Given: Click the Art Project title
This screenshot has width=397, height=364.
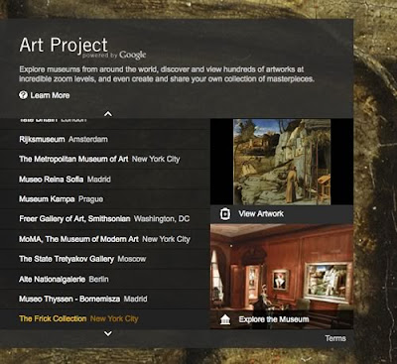Looking at the screenshot, I should (64, 45).
